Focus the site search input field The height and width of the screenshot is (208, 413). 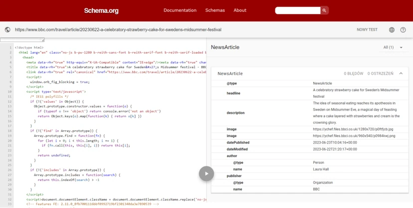pyautogui.click(x=298, y=10)
